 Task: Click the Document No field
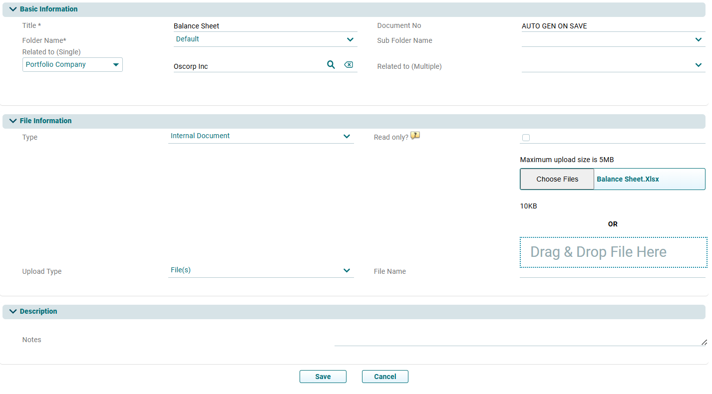click(613, 26)
